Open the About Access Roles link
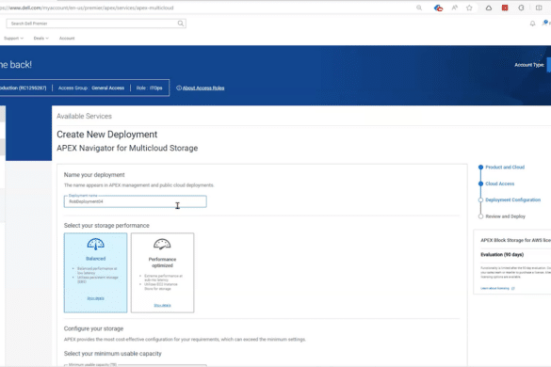 pos(203,88)
